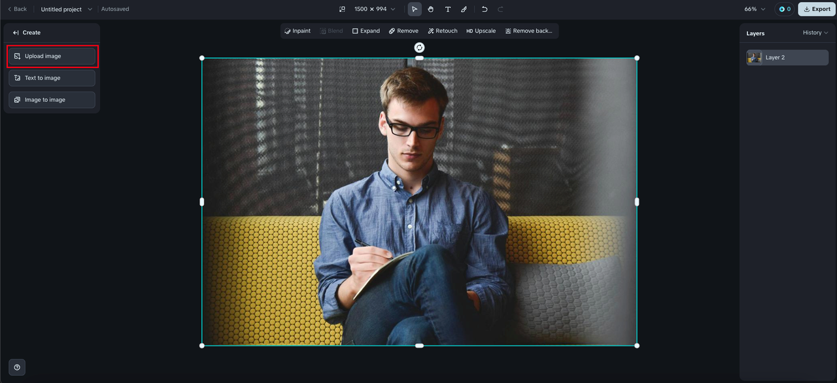Click the canvas resize icon
Image resolution: width=837 pixels, height=383 pixels.
click(x=342, y=9)
